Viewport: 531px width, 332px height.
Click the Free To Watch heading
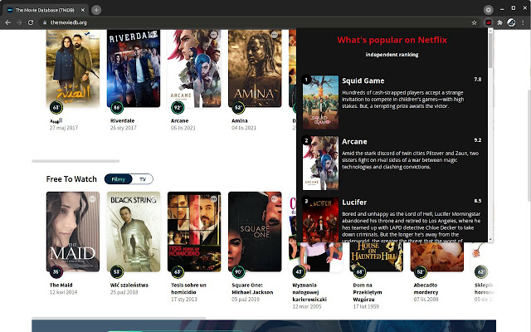tap(71, 179)
